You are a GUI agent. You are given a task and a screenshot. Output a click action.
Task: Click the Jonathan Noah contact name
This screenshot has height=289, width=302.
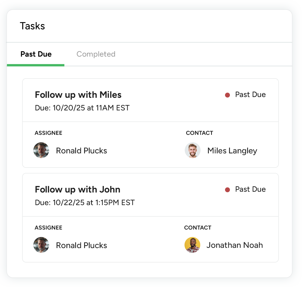point(235,245)
